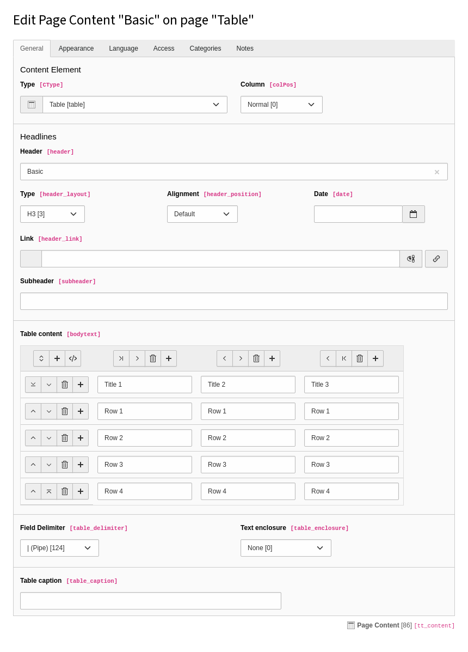Screen dimensions: 468x652
Task: Move the Row 2 row up
Action: (33, 438)
